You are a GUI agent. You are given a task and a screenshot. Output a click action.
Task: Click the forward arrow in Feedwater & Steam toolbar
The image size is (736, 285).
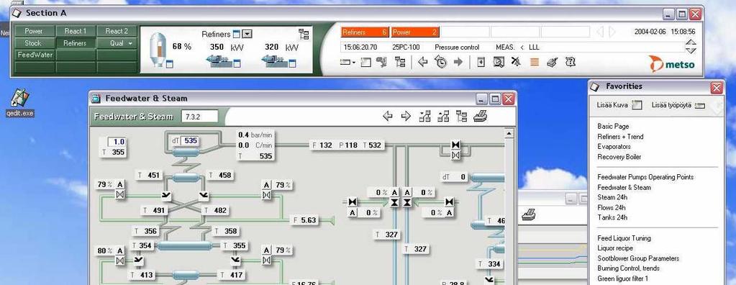pyautogui.click(x=406, y=116)
